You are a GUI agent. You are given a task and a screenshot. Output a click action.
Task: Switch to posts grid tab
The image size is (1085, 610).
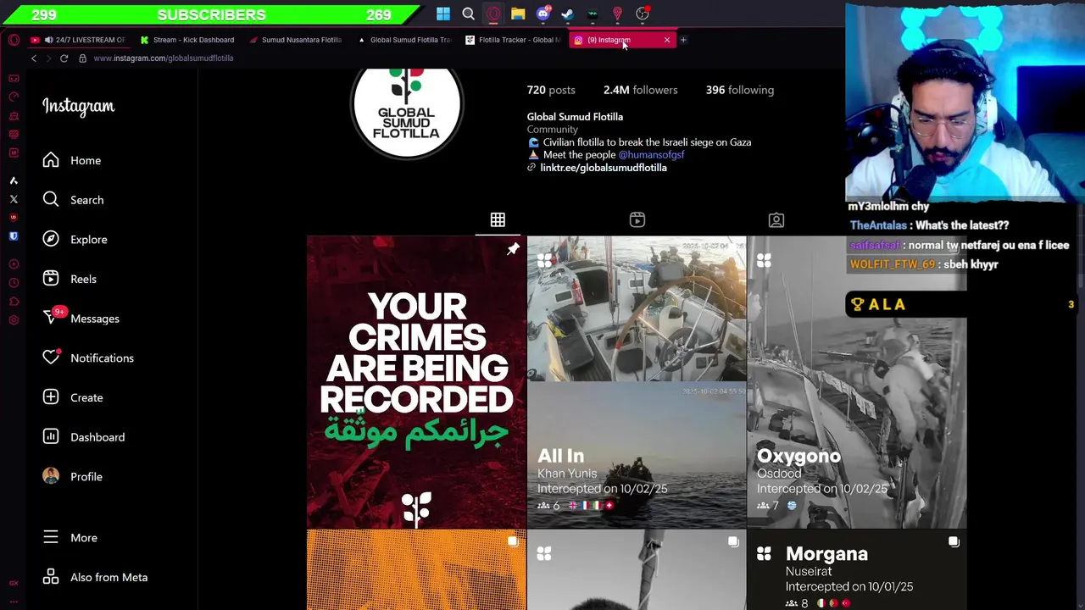click(498, 220)
